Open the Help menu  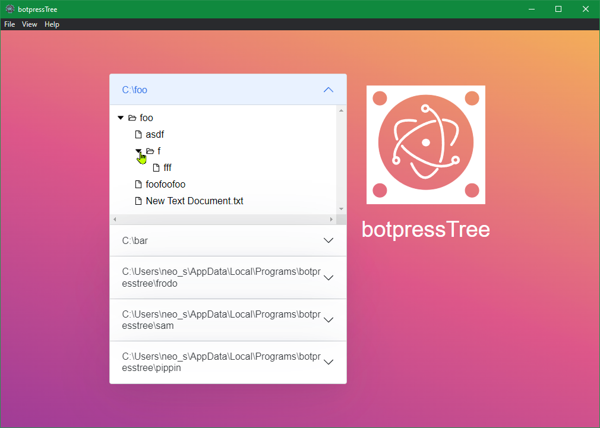[52, 24]
